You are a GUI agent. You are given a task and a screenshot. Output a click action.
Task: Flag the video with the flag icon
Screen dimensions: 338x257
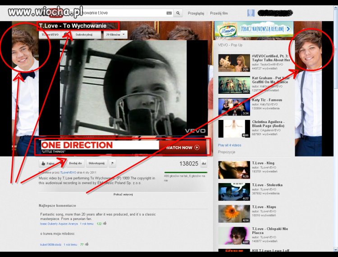point(112,163)
